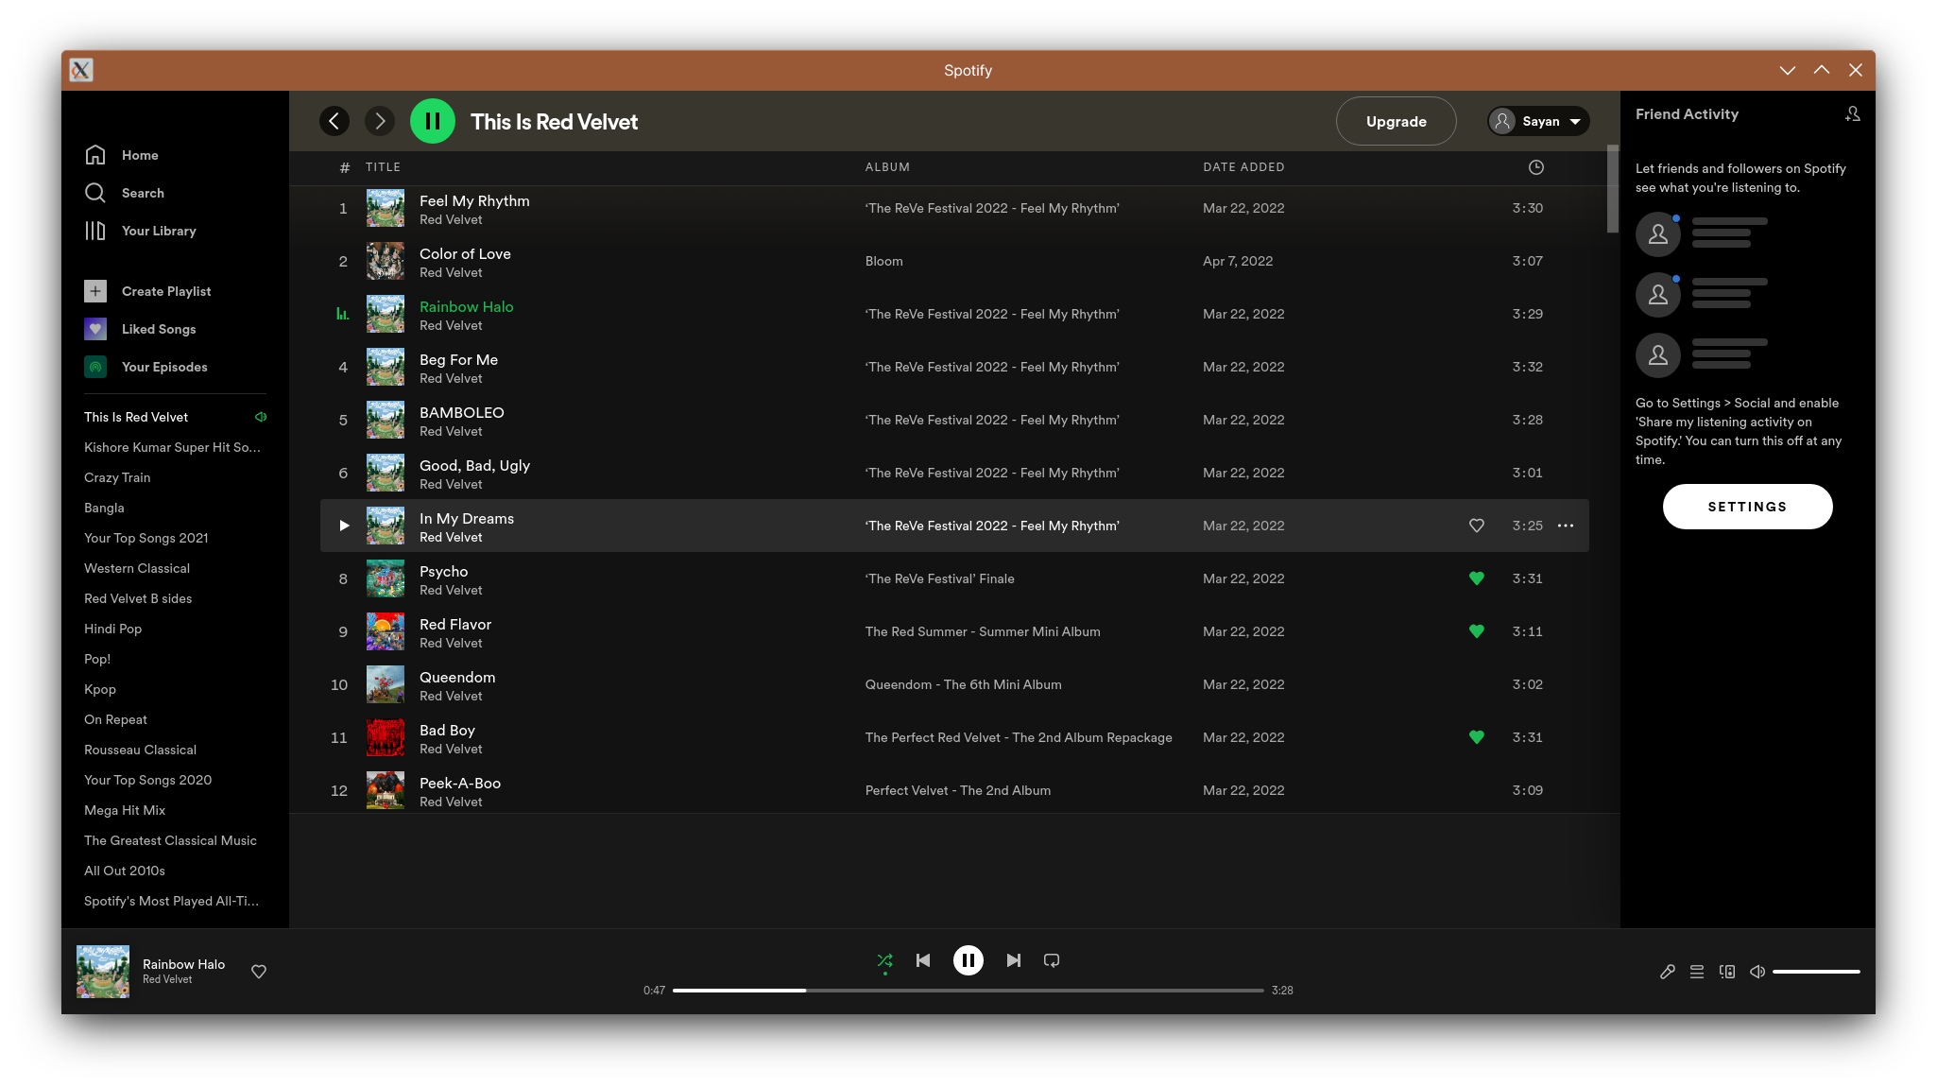1937x1087 pixels.
Task: Click the add friends icon in Friend Activity
Action: coord(1853,114)
